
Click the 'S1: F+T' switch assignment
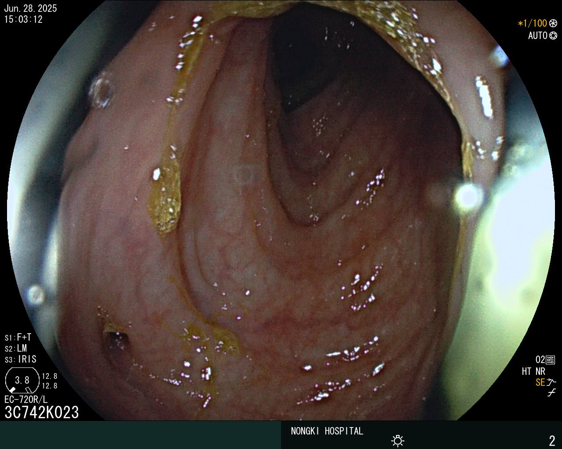(18, 337)
